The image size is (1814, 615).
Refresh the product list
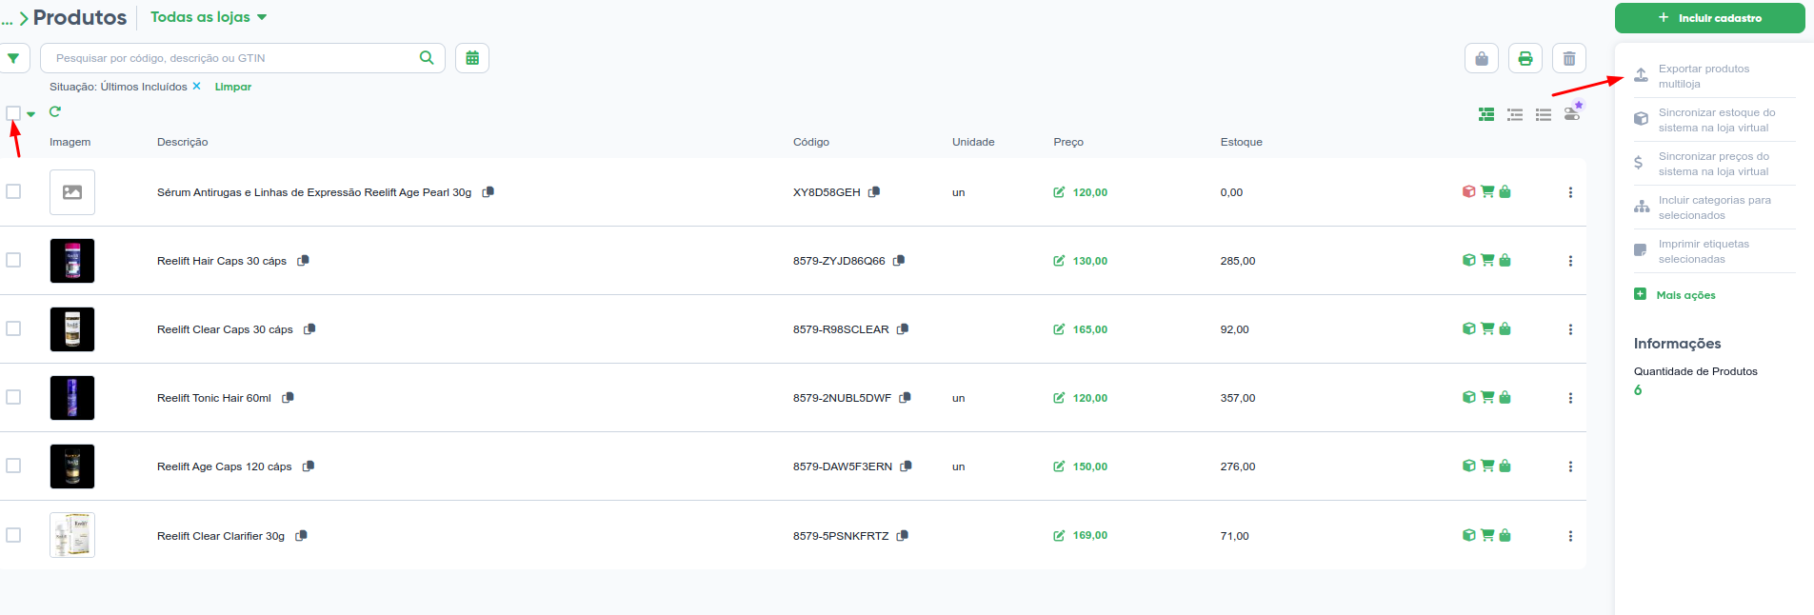coord(55,111)
